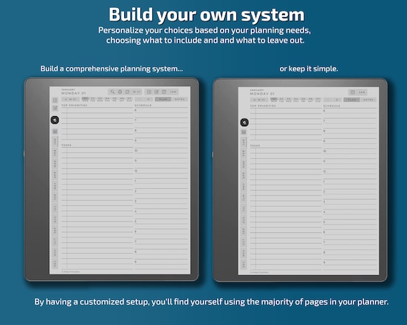The image size is (407, 325).
Task: Jump to the JUL month tab on left planner
Action: click(x=55, y=208)
